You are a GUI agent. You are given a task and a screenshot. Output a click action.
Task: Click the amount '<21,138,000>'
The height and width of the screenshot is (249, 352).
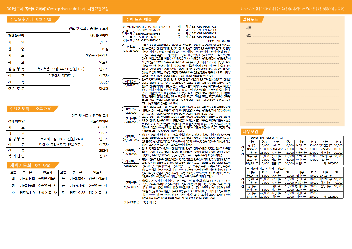tap(131, 51)
